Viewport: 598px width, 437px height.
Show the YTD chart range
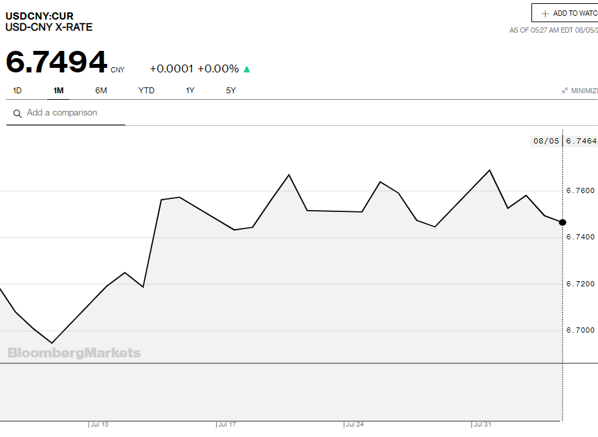click(146, 91)
